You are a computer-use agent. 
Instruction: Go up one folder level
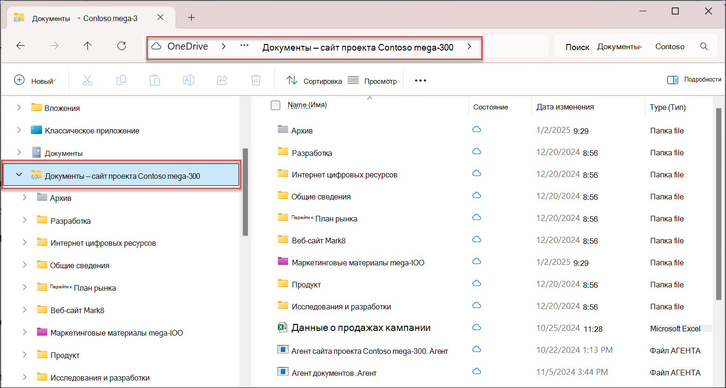pos(87,46)
